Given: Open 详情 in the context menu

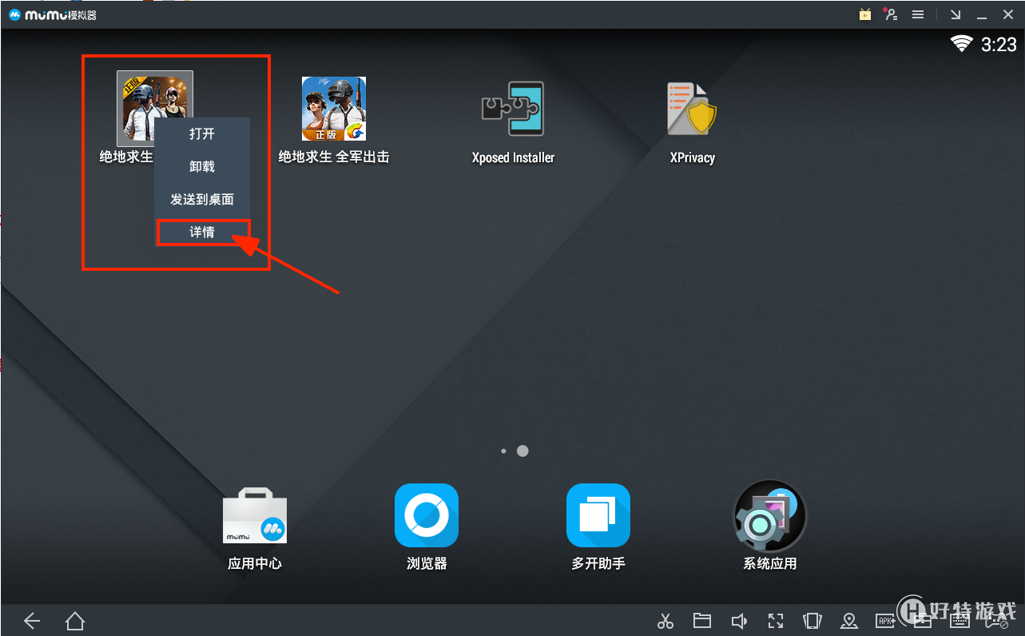Looking at the screenshot, I should tap(202, 232).
